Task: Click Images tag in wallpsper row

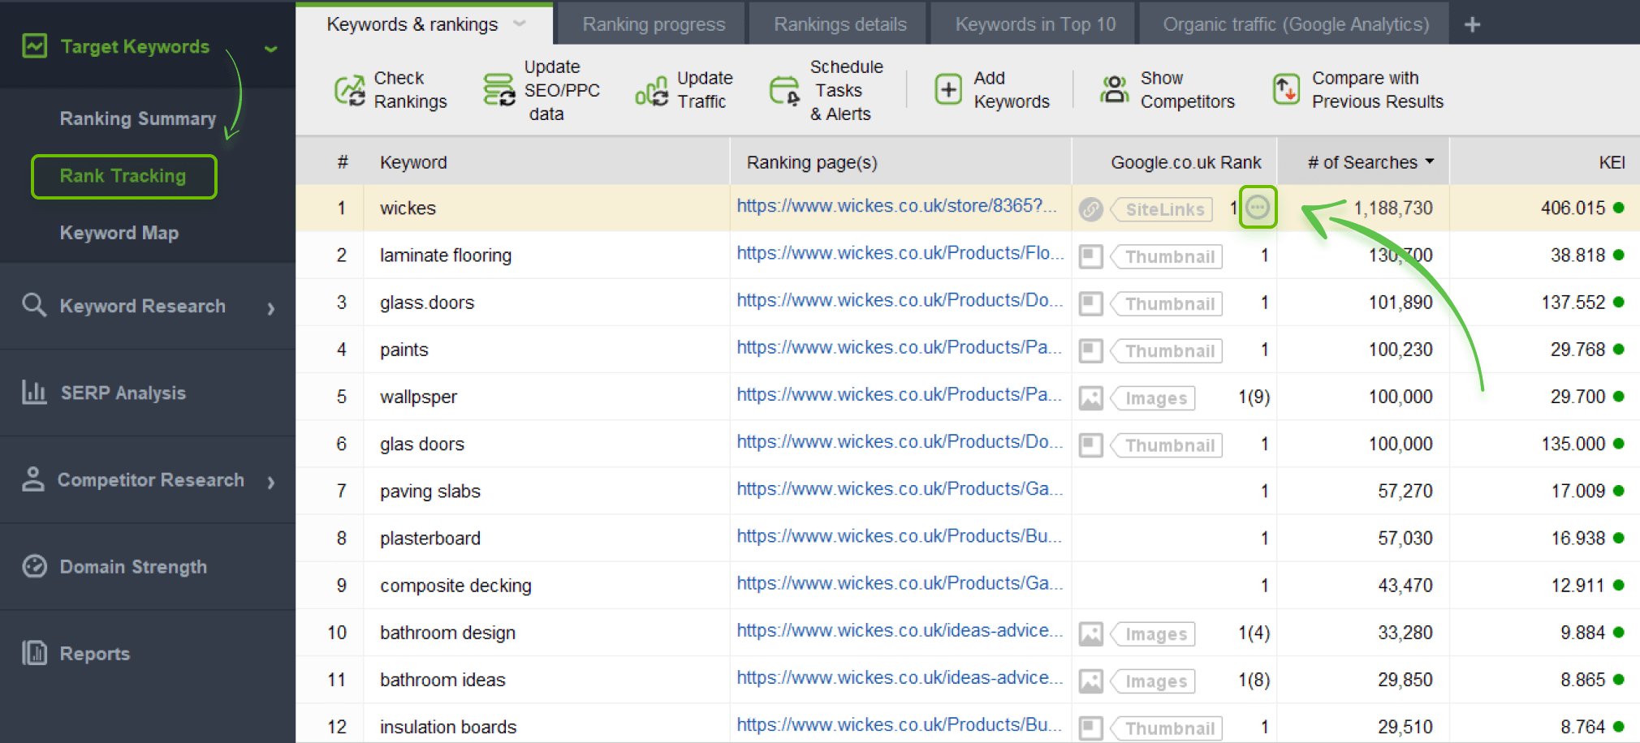Action: (x=1152, y=398)
